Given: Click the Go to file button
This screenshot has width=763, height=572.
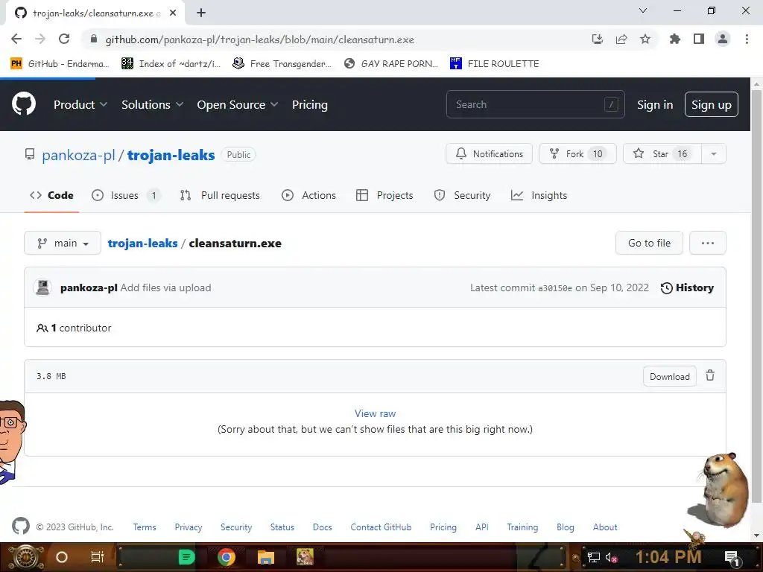Looking at the screenshot, I should click(649, 243).
